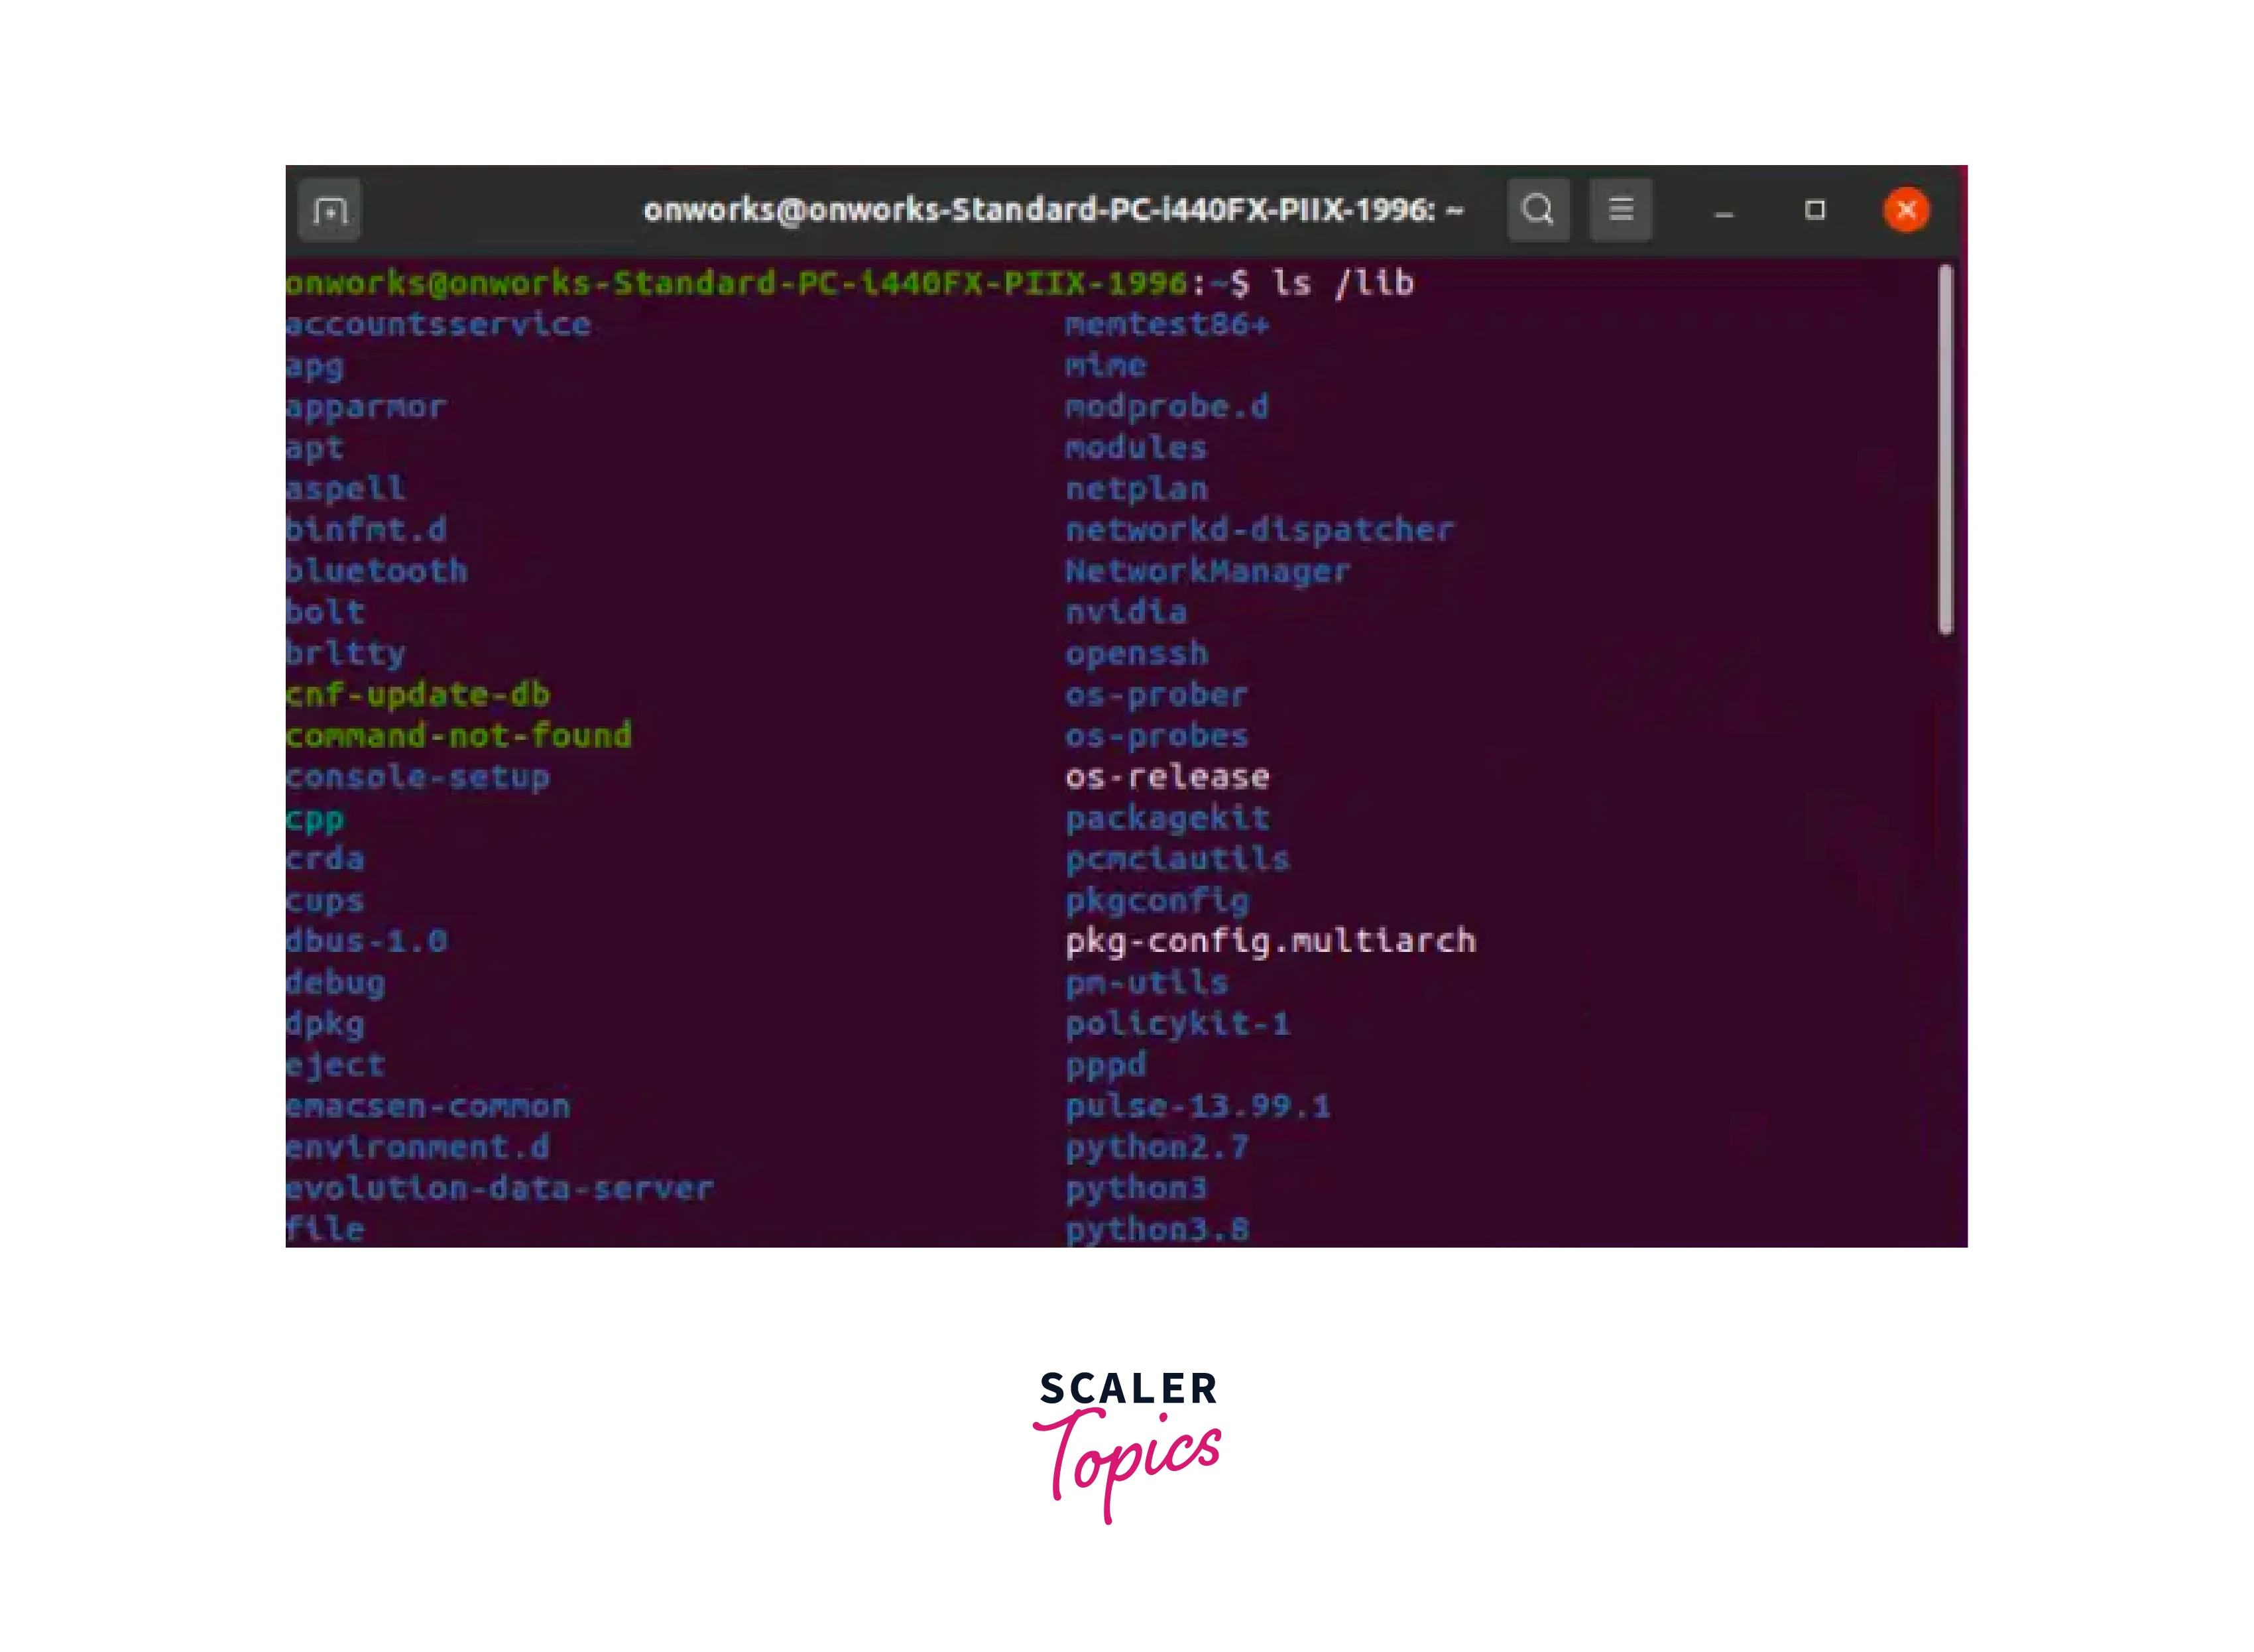Open the hamburger menu button
The width and height of the screenshot is (2254, 1652).
1621,210
